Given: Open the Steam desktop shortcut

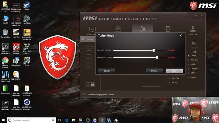Looking at the screenshot, I should point(27,5).
